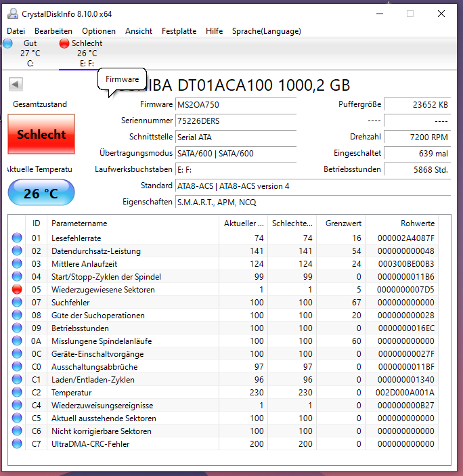Viewport: 463px width, 476px height.
Task: Click the Parametername column header
Action: (133, 223)
